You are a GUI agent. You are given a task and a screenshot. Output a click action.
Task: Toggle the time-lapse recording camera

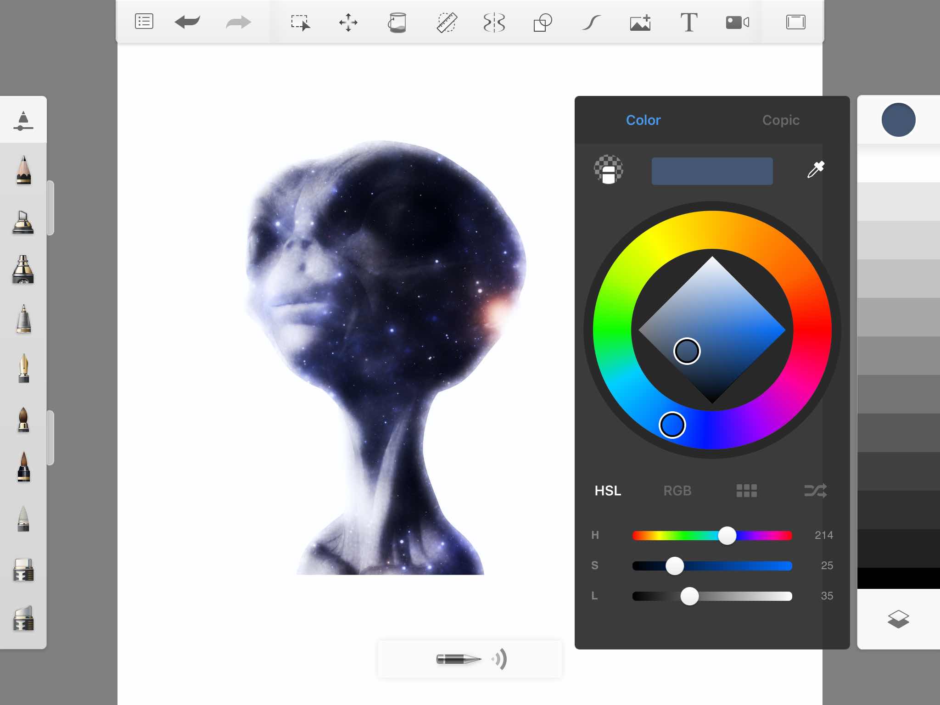tap(737, 22)
